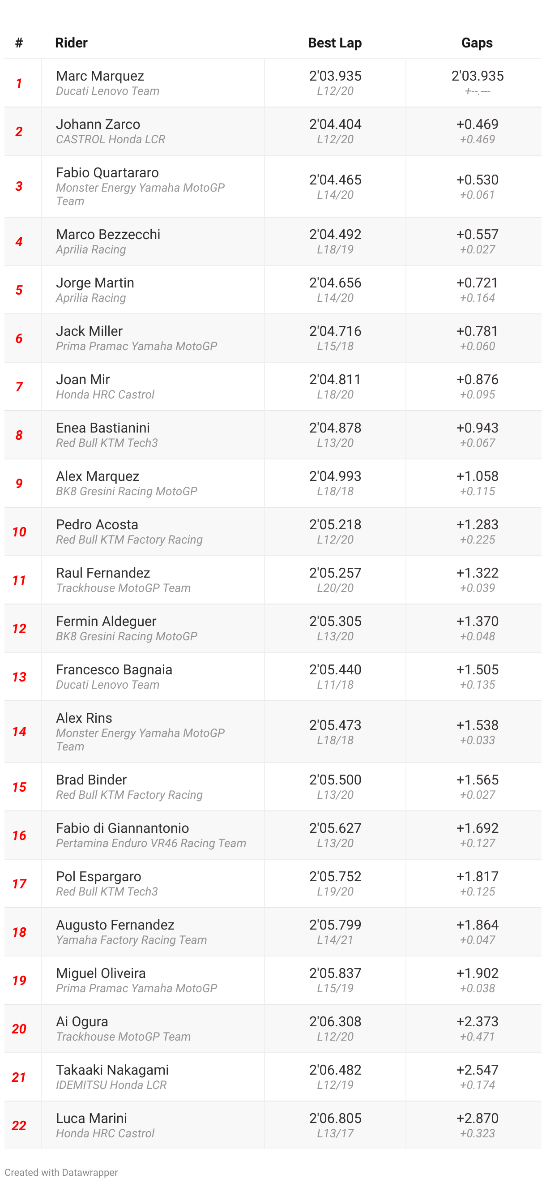Click Pedro Acosta's best lap 2'05.218
This screenshot has width=546, height=1183.
click(335, 524)
